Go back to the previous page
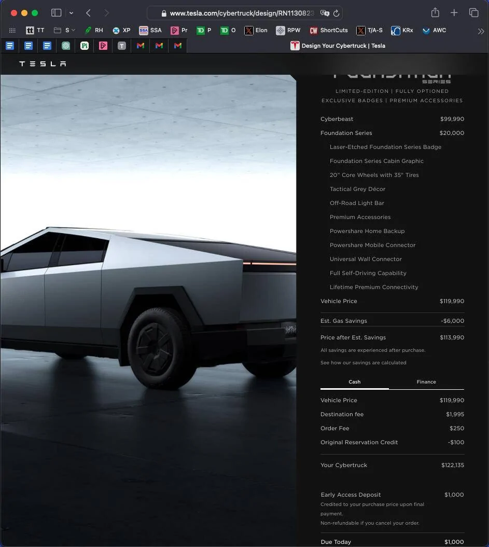This screenshot has height=547, width=489. tap(88, 13)
